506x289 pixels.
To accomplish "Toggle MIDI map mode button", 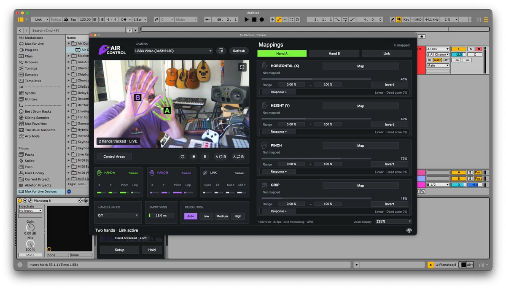I will pos(419,19).
